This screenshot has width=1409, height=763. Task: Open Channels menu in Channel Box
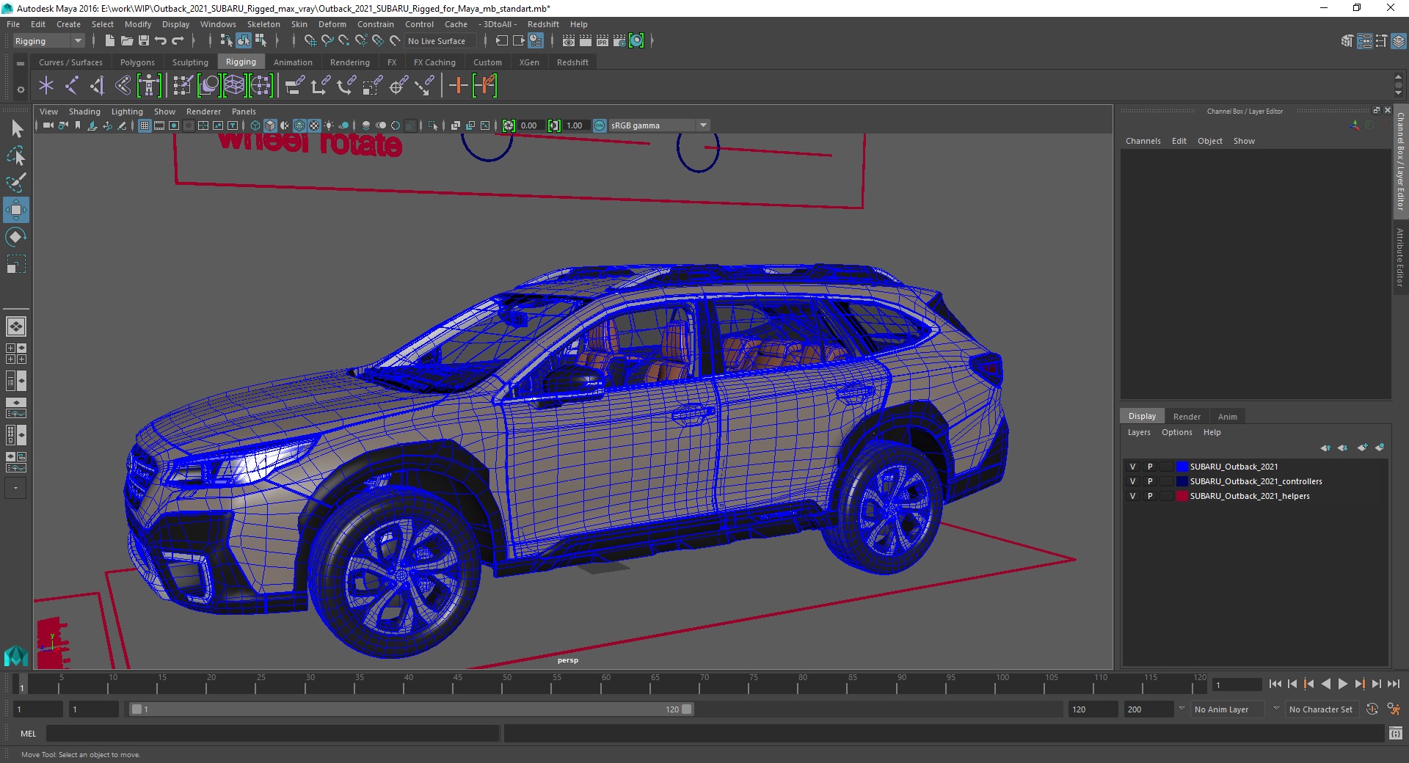pos(1143,141)
